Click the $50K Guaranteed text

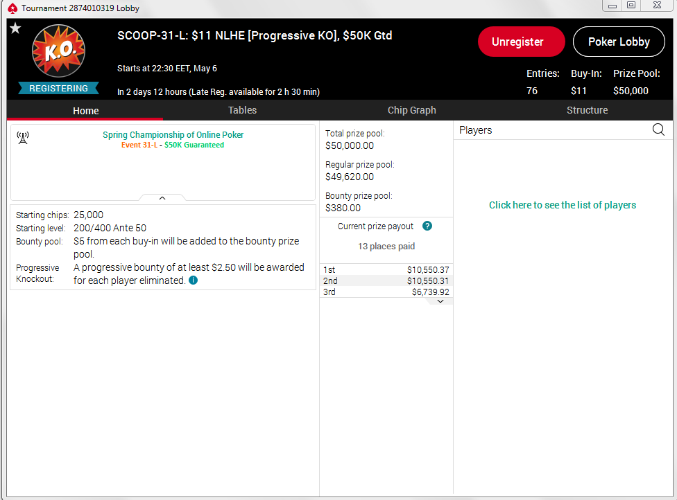[194, 145]
